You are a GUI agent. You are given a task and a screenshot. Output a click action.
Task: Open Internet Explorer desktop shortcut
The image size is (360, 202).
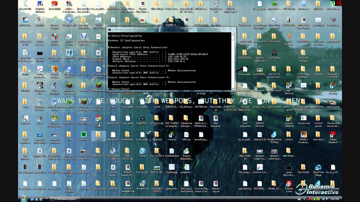[x=55, y=22]
